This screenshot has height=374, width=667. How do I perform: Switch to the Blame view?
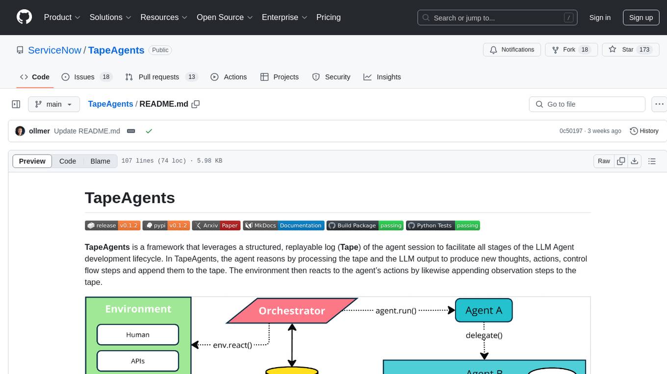[x=100, y=161]
